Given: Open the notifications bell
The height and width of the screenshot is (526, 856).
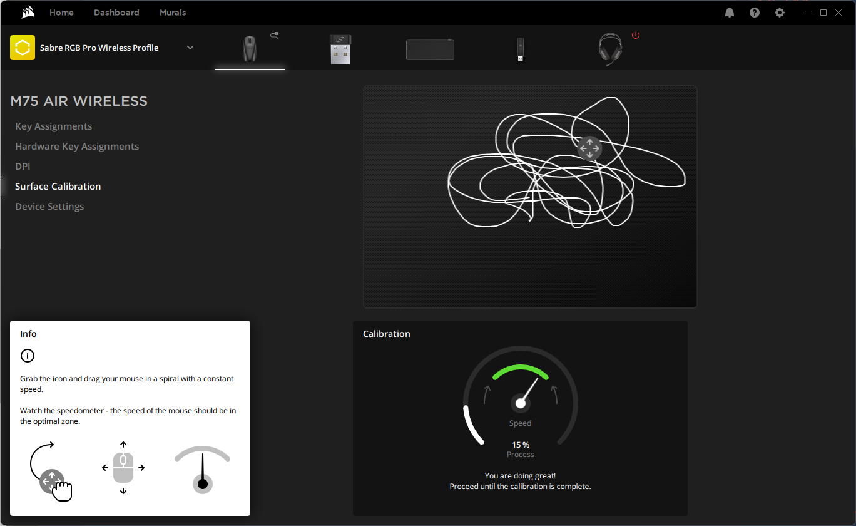Looking at the screenshot, I should (730, 13).
